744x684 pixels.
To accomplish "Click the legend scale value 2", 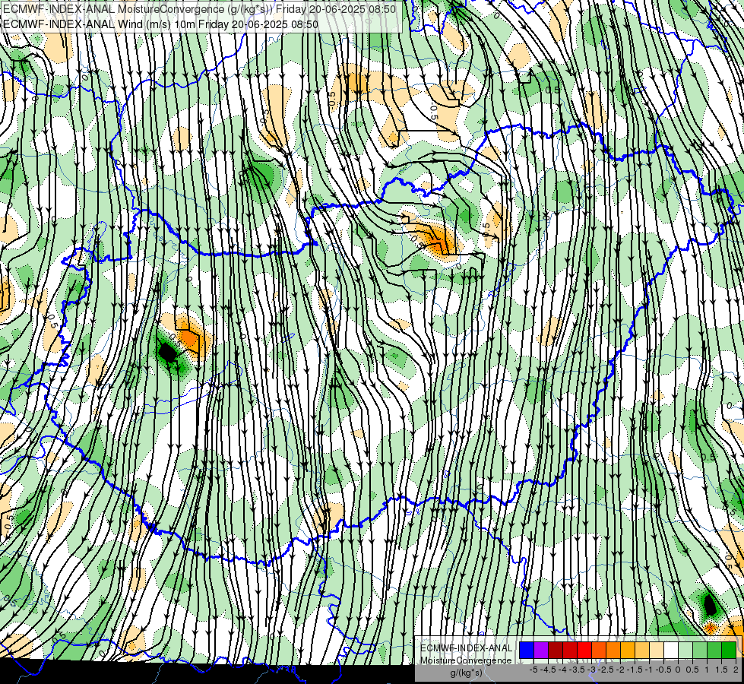I will pos(736,670).
